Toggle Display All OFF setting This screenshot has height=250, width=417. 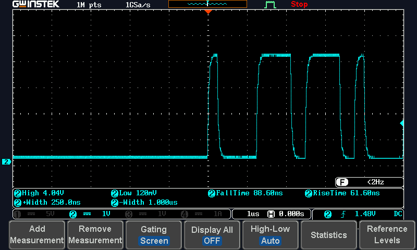pyautogui.click(x=212, y=235)
